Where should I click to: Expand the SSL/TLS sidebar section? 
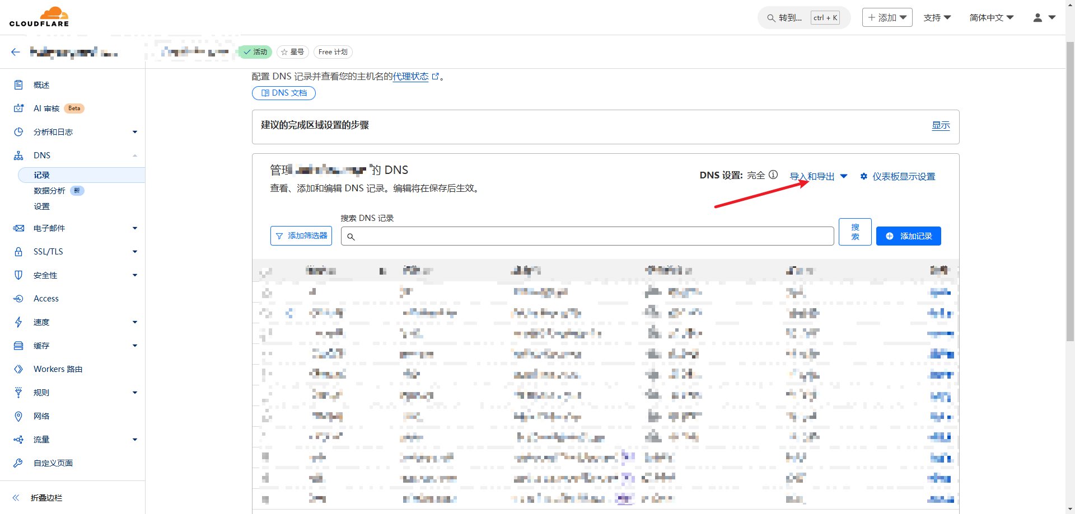[48, 252]
